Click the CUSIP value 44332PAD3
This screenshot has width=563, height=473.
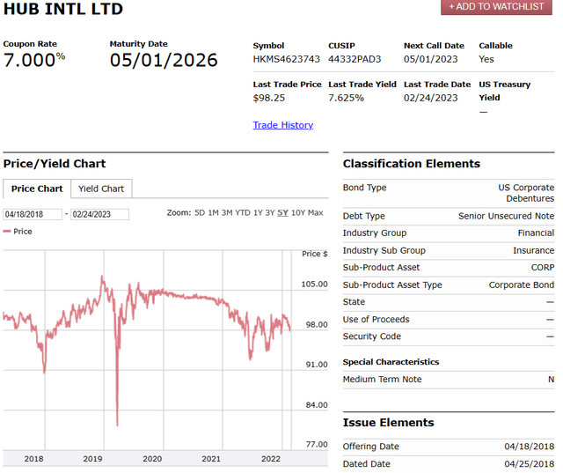click(355, 59)
